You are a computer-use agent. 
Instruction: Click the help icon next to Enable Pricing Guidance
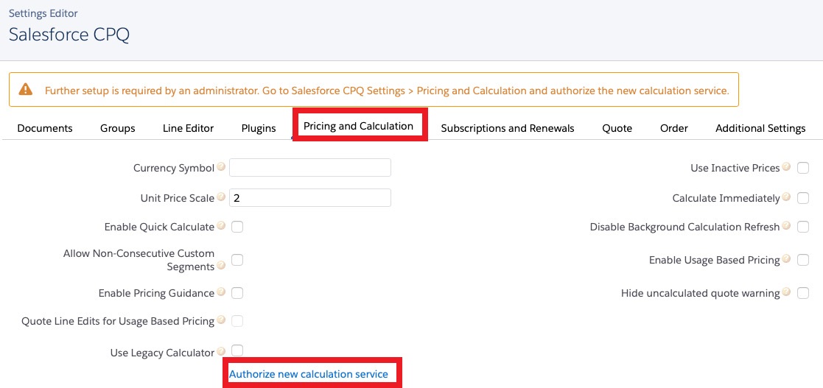(221, 292)
